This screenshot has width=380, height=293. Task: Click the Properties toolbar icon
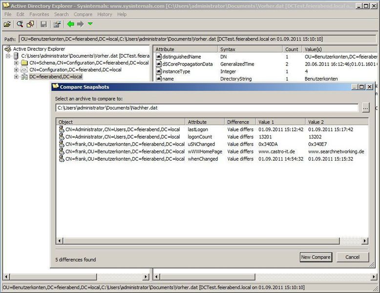(x=57, y=24)
